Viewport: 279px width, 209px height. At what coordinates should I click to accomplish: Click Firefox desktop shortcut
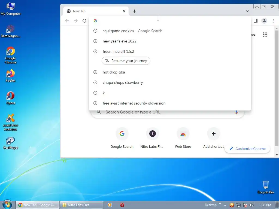tap(11, 76)
